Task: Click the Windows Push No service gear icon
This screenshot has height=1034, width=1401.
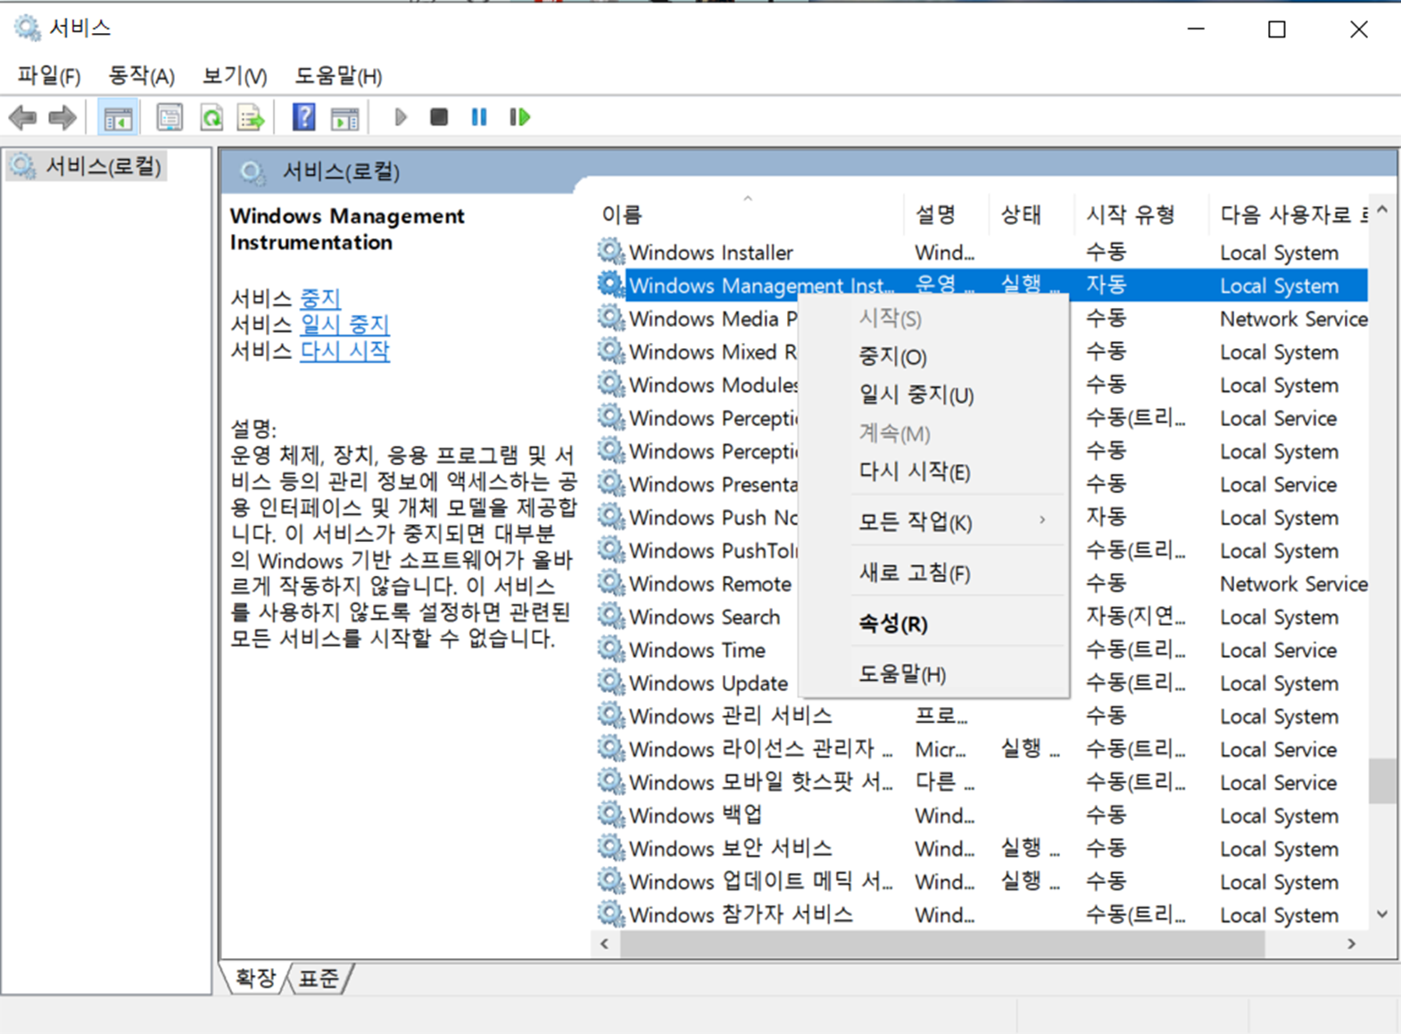Action: click(x=610, y=517)
